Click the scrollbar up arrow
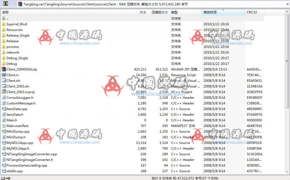 (287, 12)
